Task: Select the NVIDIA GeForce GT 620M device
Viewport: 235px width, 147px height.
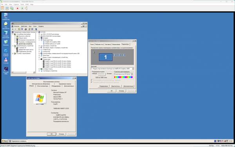Action: [52, 44]
